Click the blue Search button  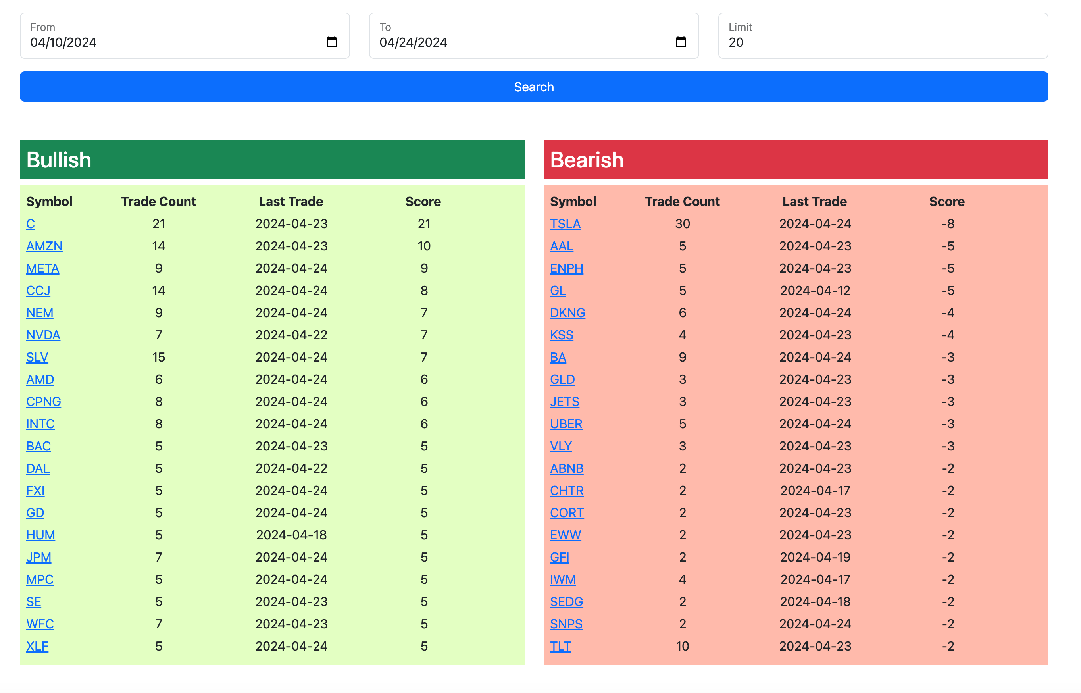click(534, 87)
